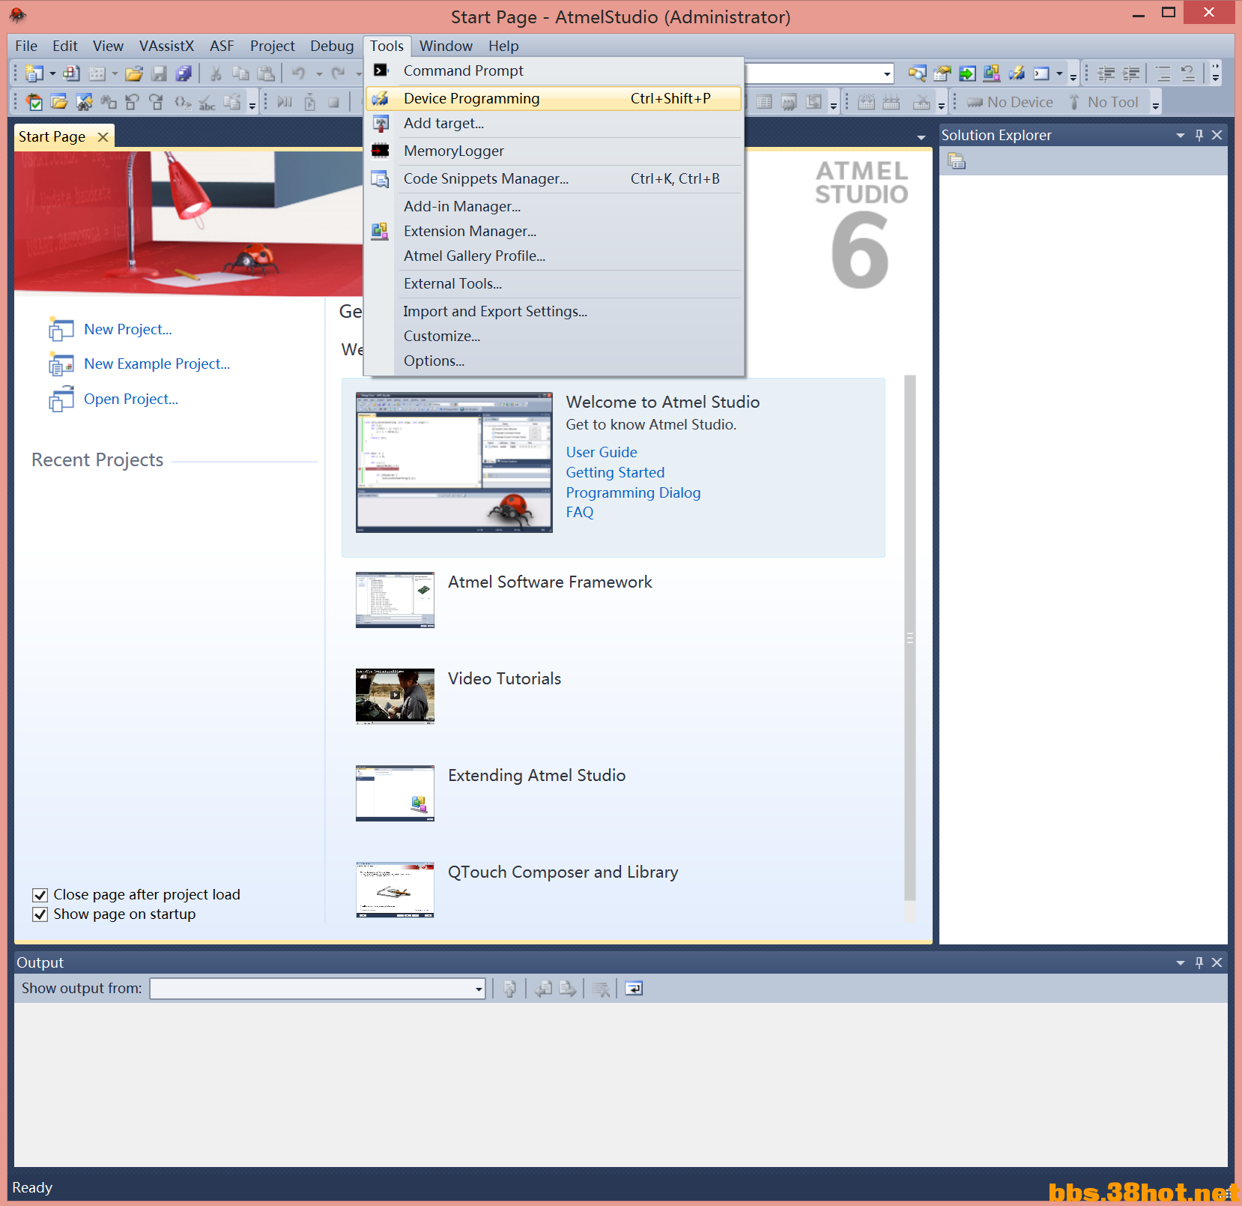This screenshot has height=1206, width=1242.
Task: Open the New Project... link
Action: point(128,330)
